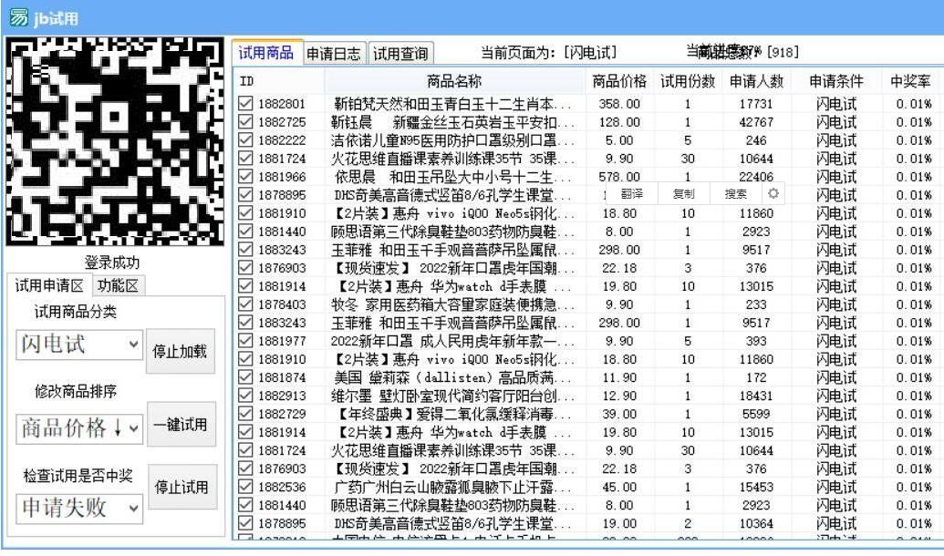Click the 停止试用 button
Screen dimensions: 944x556
click(182, 487)
